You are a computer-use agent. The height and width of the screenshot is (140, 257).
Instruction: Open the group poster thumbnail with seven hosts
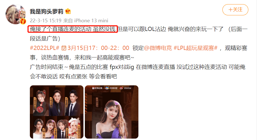[x=57, y=112]
